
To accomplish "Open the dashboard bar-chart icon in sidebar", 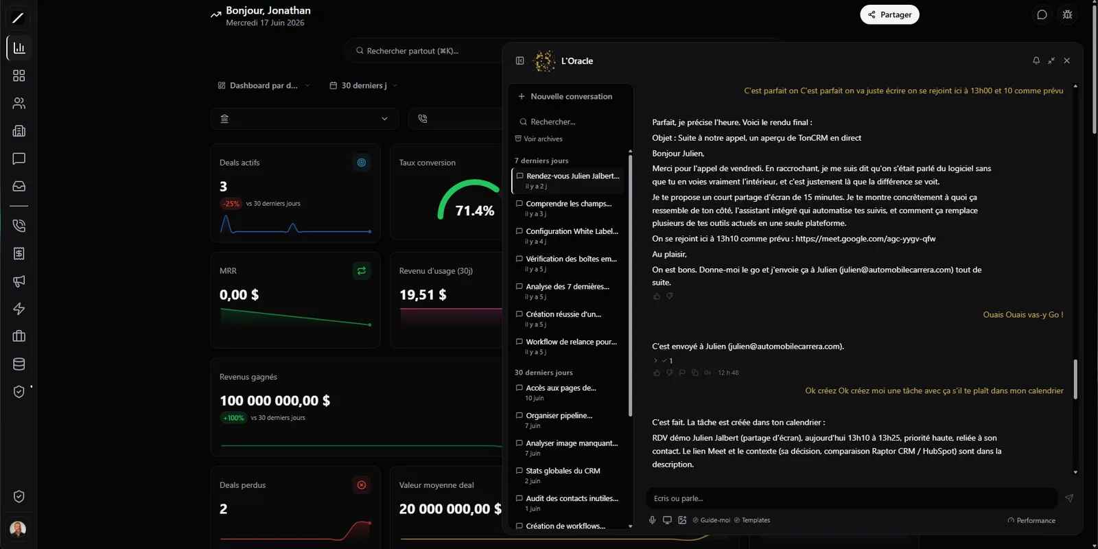I will click(19, 48).
